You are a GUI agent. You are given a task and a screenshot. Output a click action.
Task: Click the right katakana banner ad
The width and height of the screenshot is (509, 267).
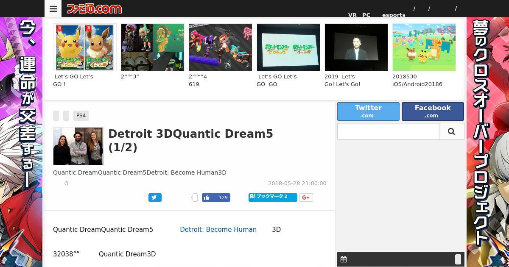(x=488, y=142)
